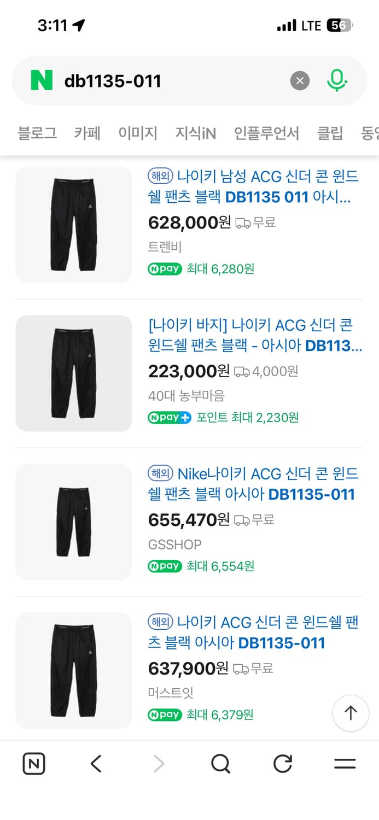
Task: Switch to the 이미지 tab
Action: (137, 133)
